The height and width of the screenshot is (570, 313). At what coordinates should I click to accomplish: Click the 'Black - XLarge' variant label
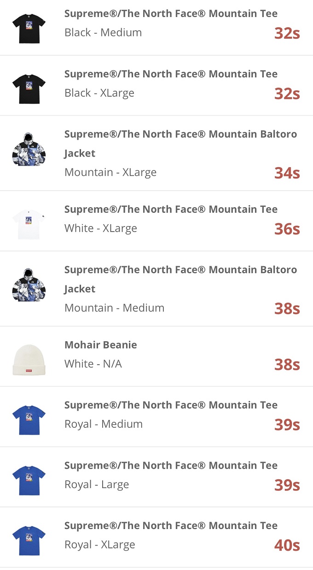tap(99, 93)
